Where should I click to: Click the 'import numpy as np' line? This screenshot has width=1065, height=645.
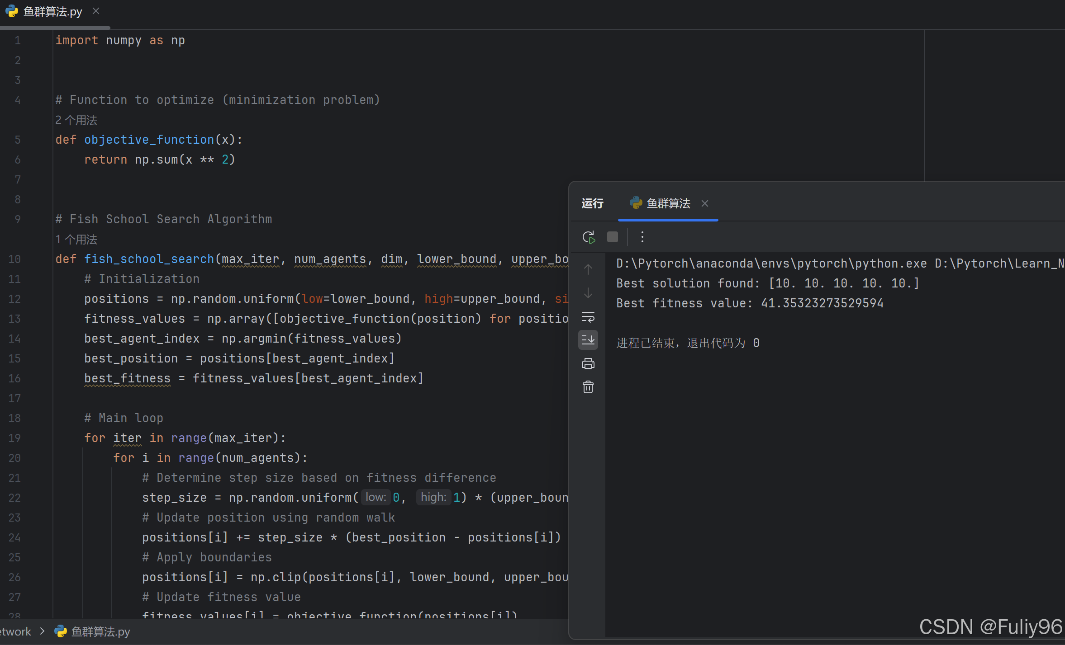pyautogui.click(x=120, y=41)
